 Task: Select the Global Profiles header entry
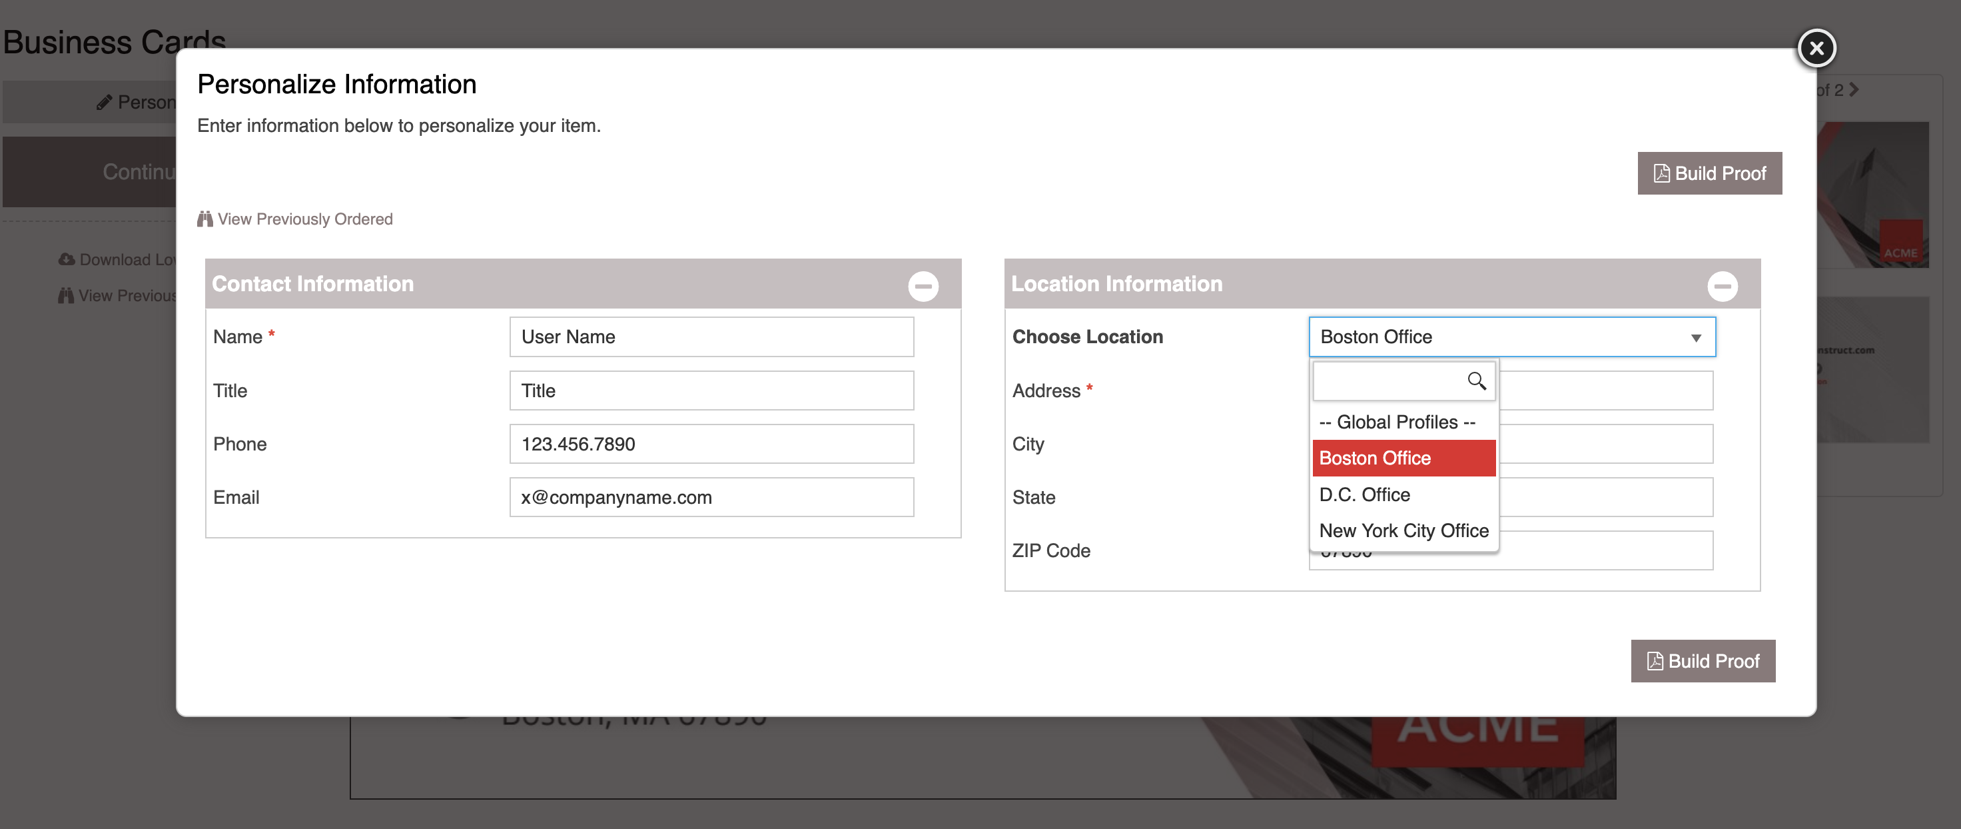1403,422
